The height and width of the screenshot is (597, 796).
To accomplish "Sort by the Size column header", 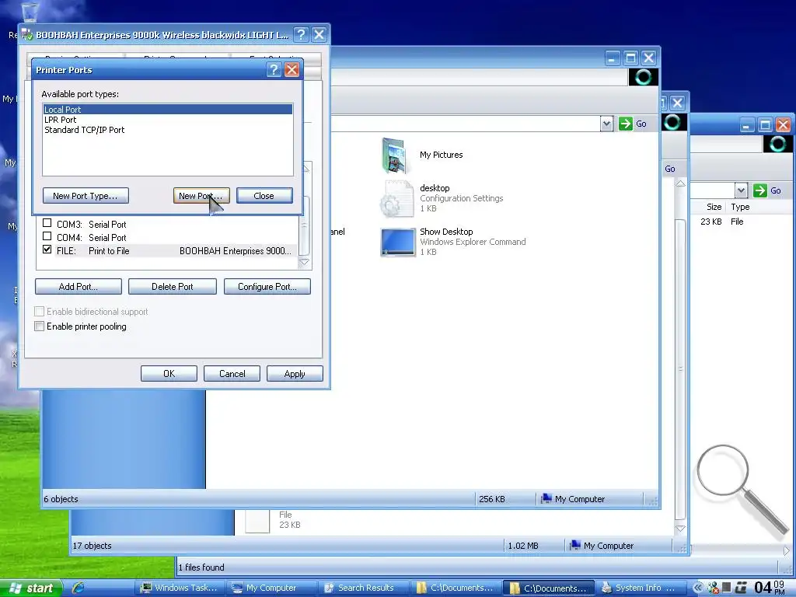I will (714, 207).
